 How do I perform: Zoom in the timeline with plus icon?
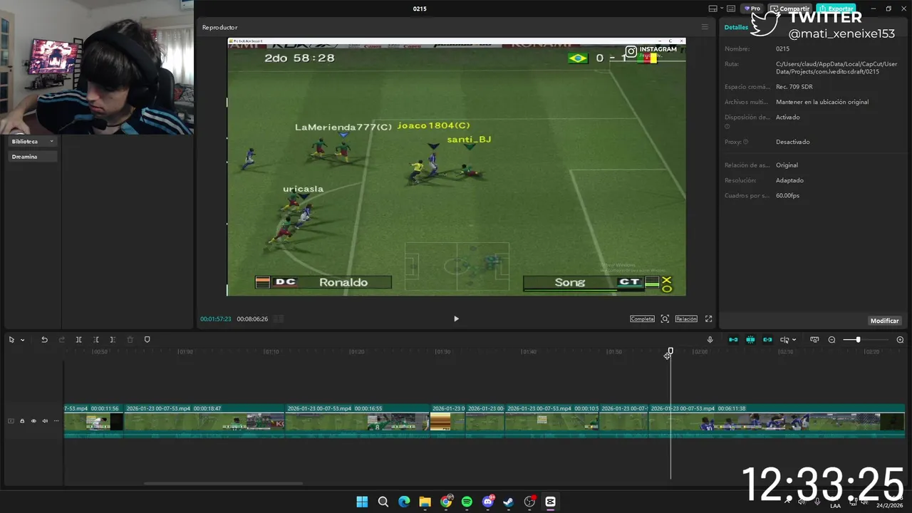(x=900, y=340)
